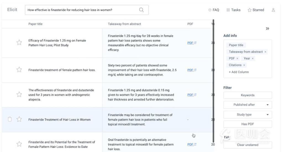The image size is (282, 152).
Task: Remove the Takeaway from abstract column
Action: (265, 52)
